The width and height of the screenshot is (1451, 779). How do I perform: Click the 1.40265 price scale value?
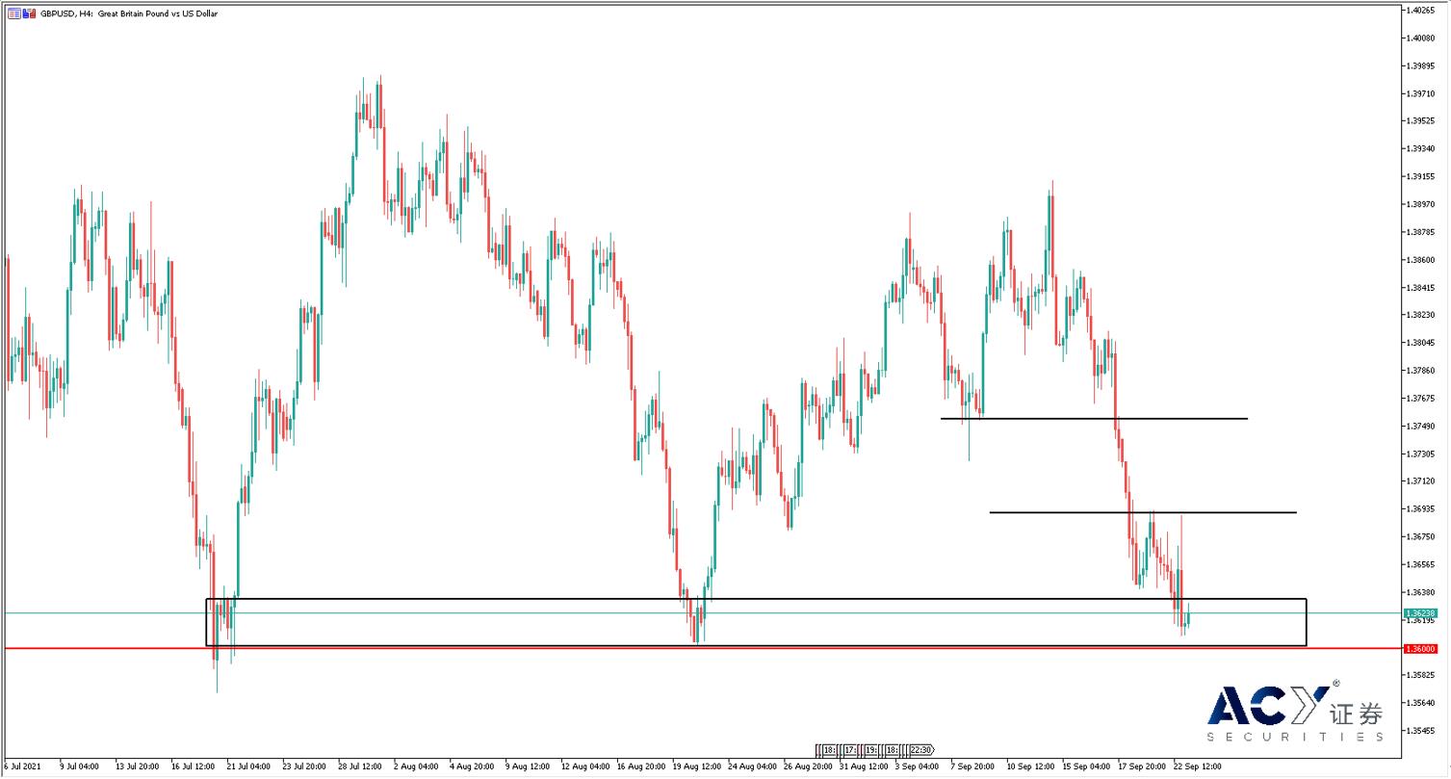tap(1422, 10)
